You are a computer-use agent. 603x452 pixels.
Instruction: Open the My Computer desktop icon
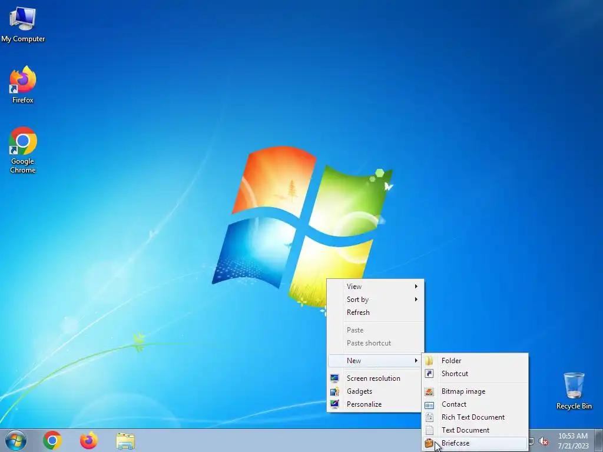23,24
